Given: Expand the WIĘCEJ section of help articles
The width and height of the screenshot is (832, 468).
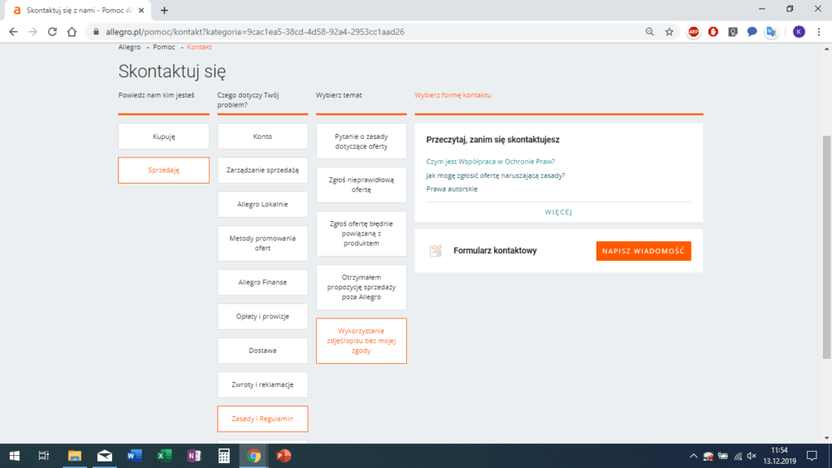Looking at the screenshot, I should 558,212.
